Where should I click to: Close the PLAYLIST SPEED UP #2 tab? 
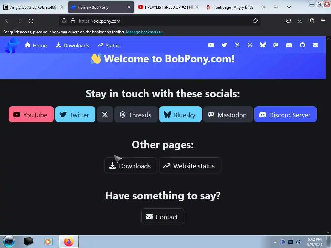click(x=197, y=7)
